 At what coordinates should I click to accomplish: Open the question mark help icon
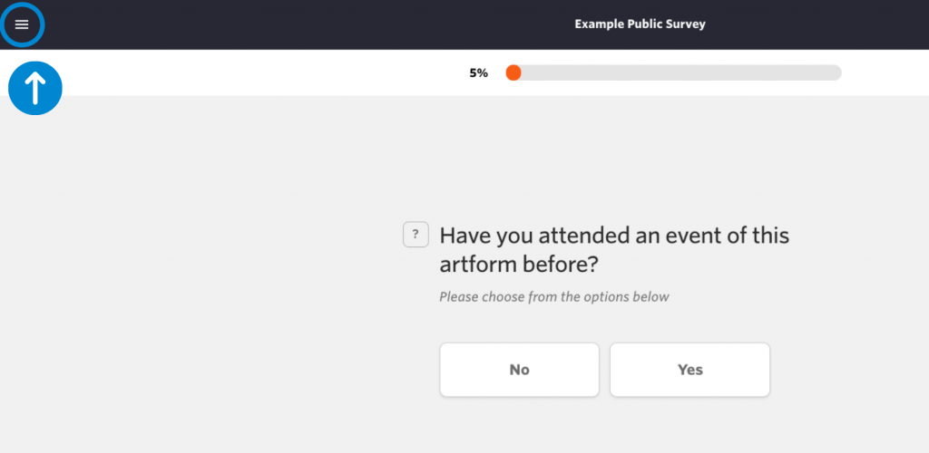[x=416, y=234]
